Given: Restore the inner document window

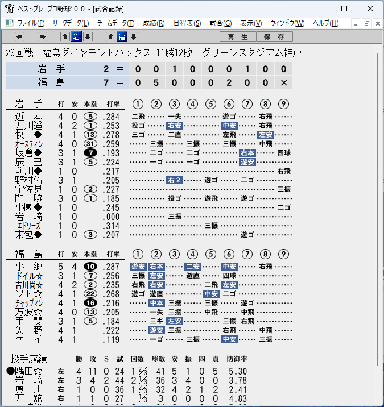Looking at the screenshot, I should (x=367, y=24).
